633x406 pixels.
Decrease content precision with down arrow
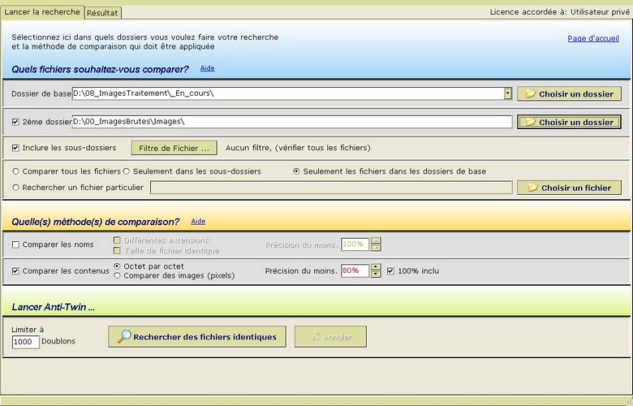coord(375,274)
